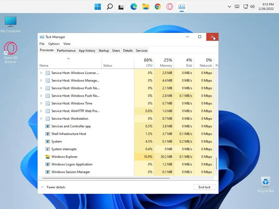Sort by the Disk column header
This screenshot has width=279, height=209.
184,63
